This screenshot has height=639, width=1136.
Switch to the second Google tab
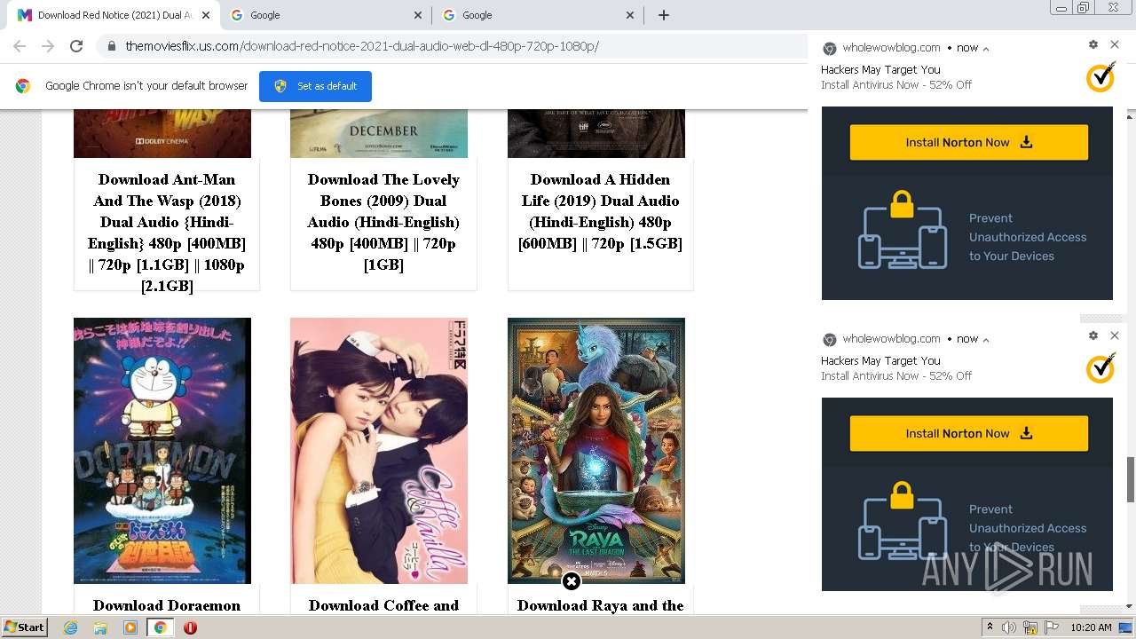click(x=538, y=15)
